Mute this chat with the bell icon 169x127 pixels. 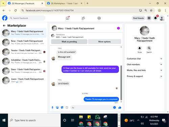140,48
